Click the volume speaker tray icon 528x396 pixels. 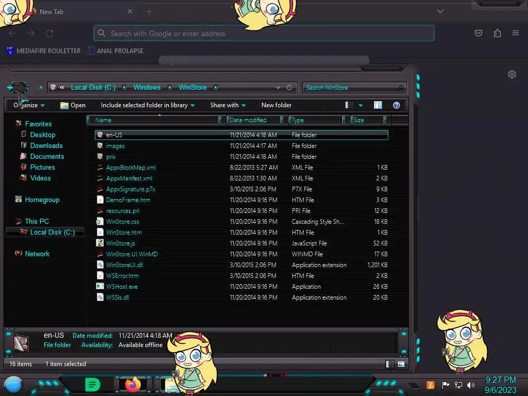click(x=471, y=385)
